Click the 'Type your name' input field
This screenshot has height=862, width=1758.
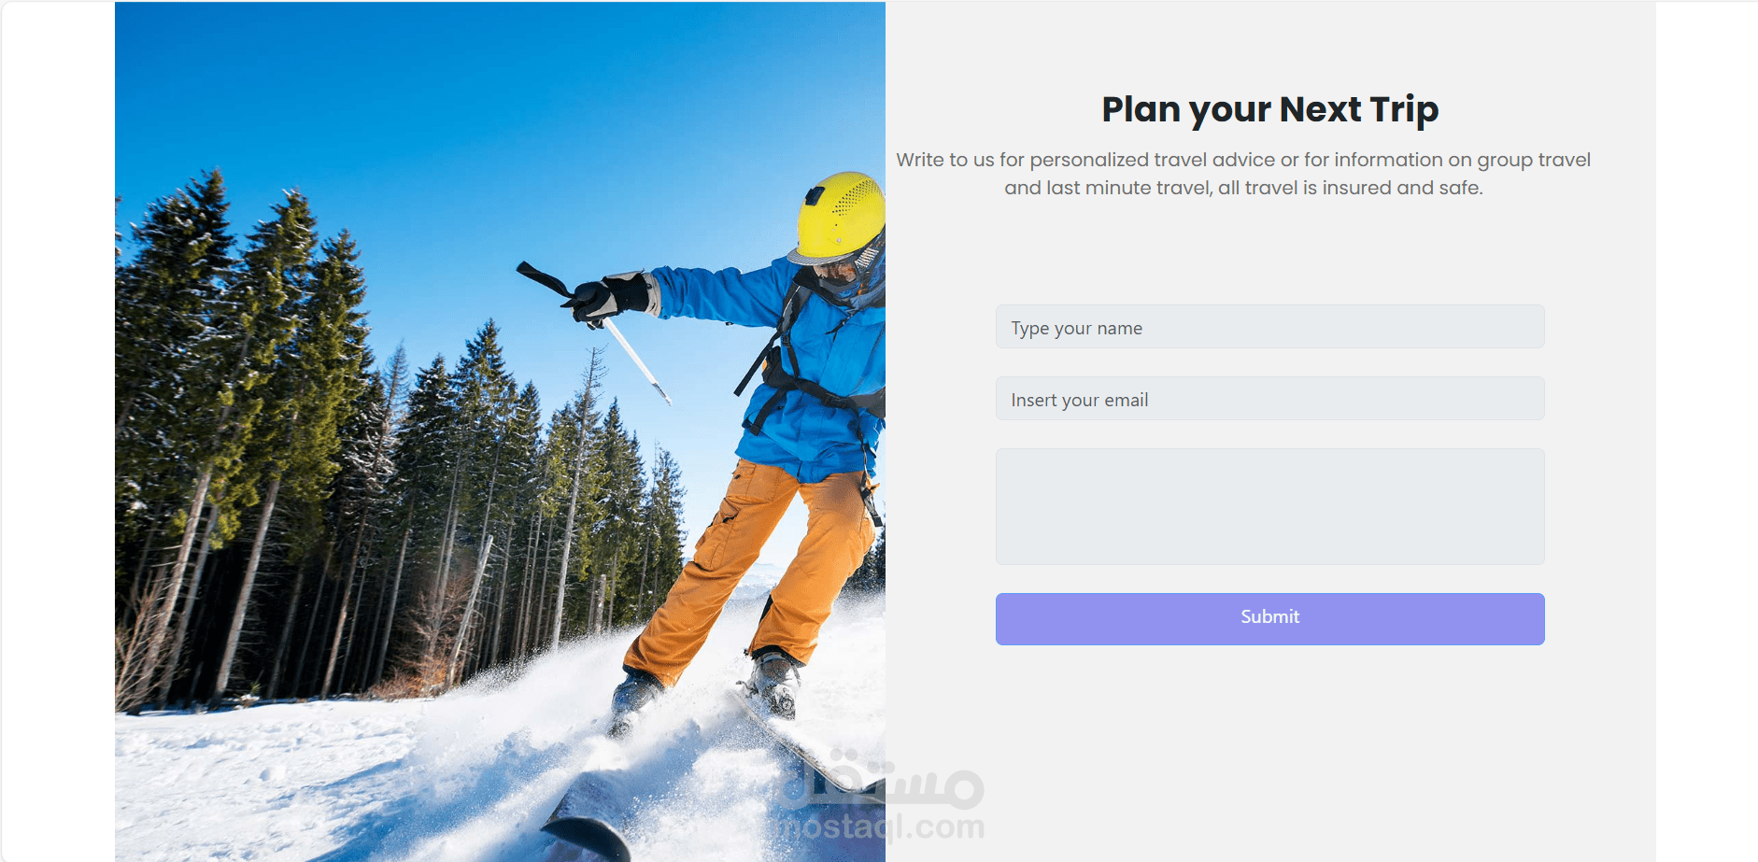(x=1269, y=327)
